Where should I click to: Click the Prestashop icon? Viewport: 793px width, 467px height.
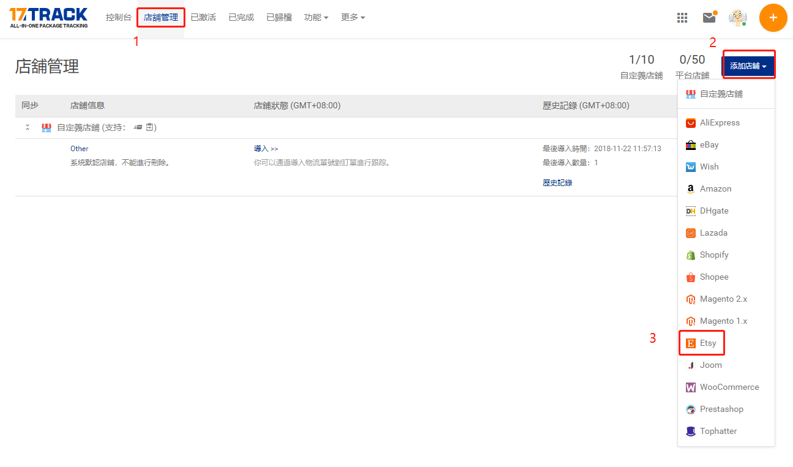click(691, 409)
